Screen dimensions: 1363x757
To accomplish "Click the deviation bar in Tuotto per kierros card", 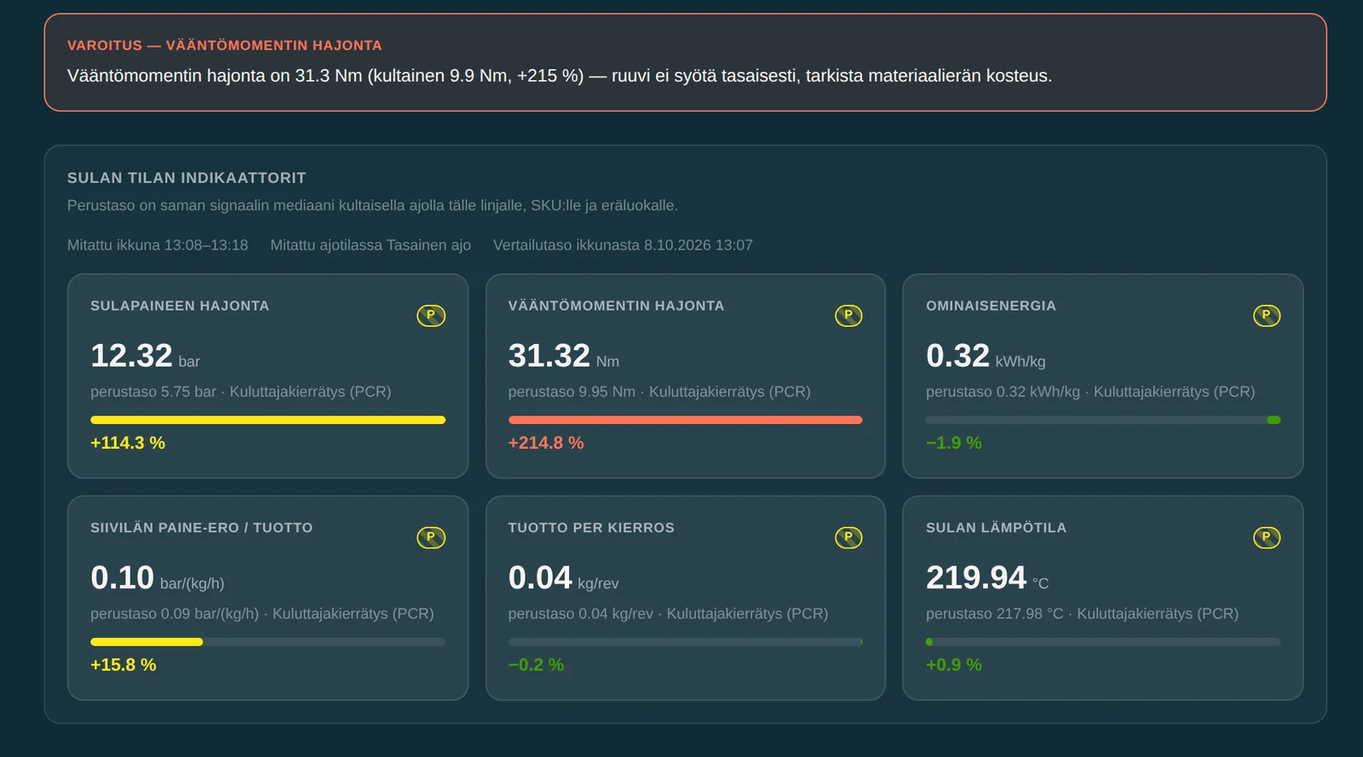I will coord(686,642).
